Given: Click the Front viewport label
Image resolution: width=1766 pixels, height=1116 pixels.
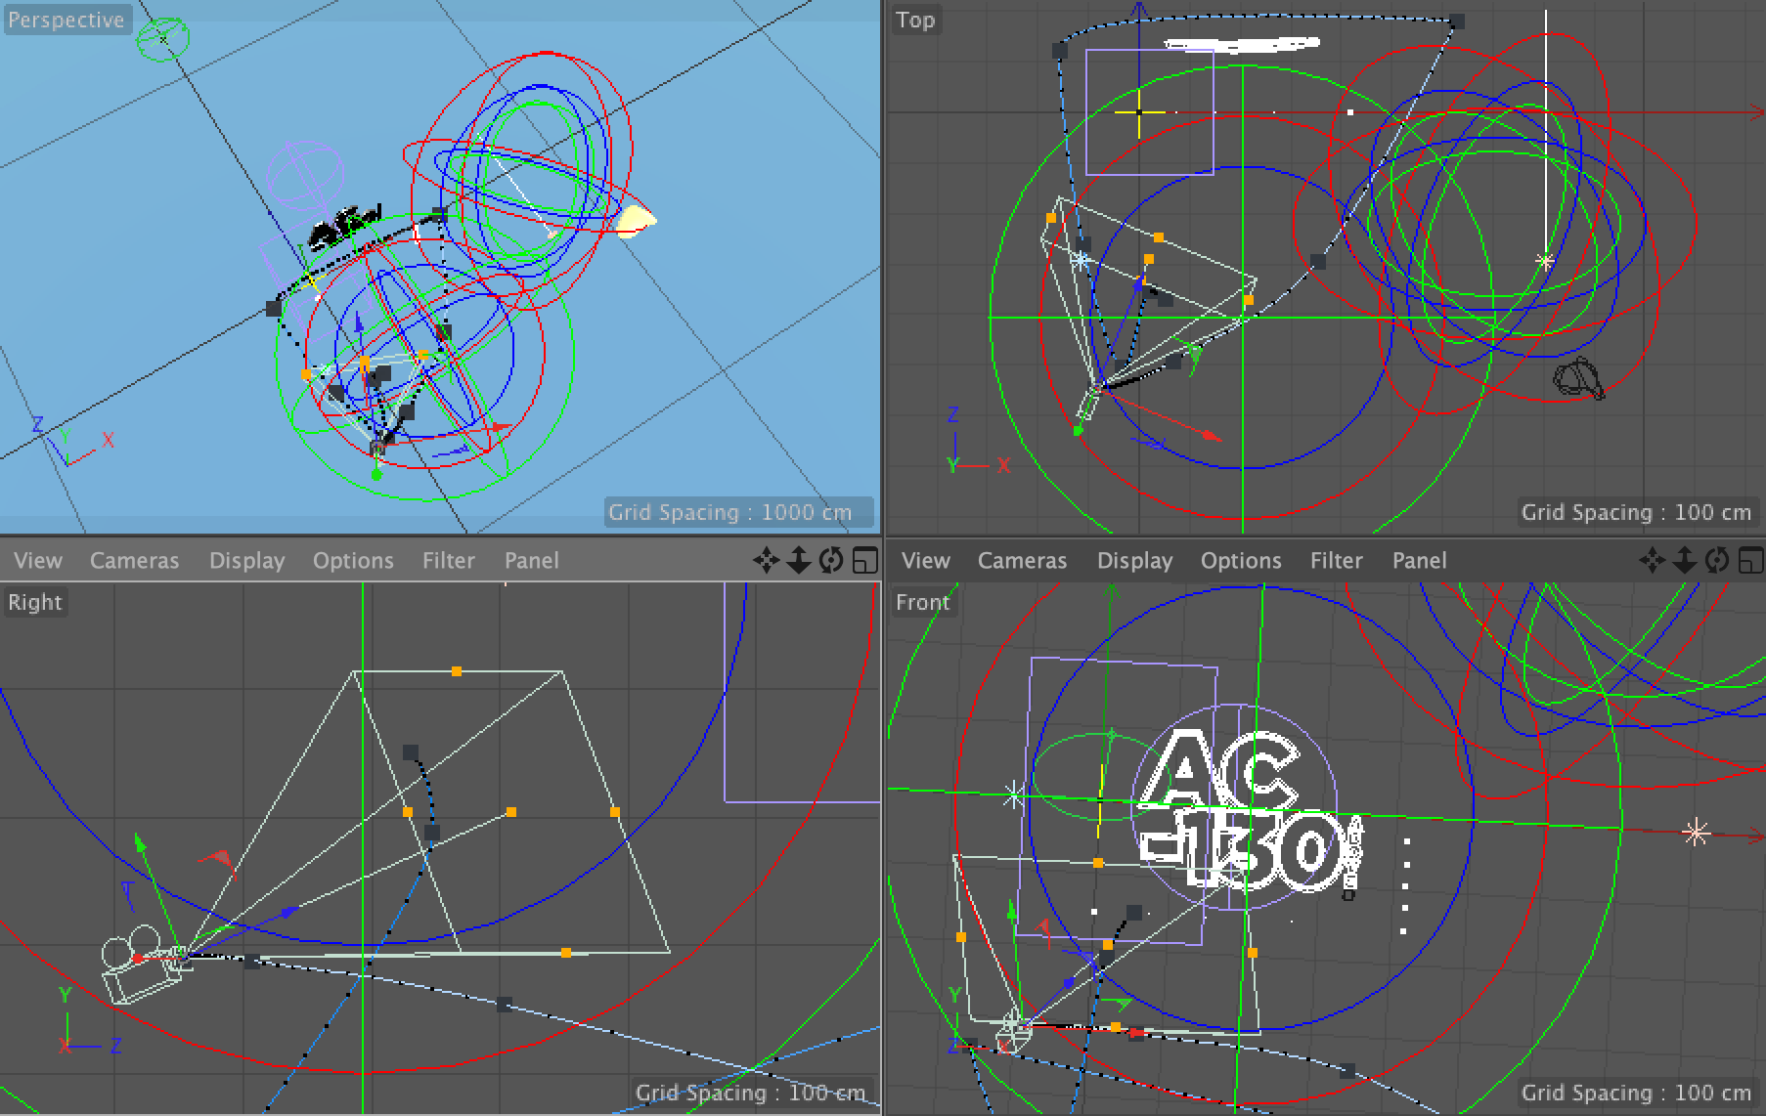Looking at the screenshot, I should point(922,602).
